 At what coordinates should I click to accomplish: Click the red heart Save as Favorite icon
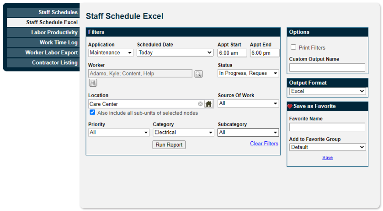coord(290,107)
